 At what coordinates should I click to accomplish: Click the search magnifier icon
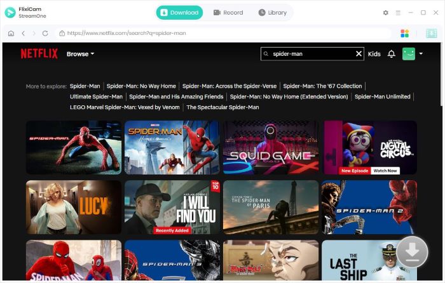coord(266,53)
